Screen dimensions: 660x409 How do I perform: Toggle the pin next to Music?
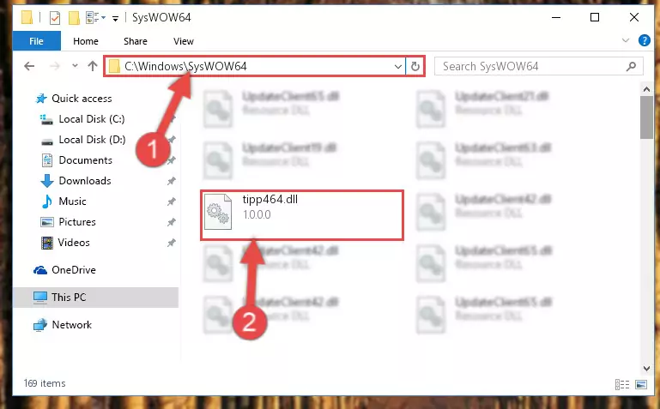pos(171,201)
